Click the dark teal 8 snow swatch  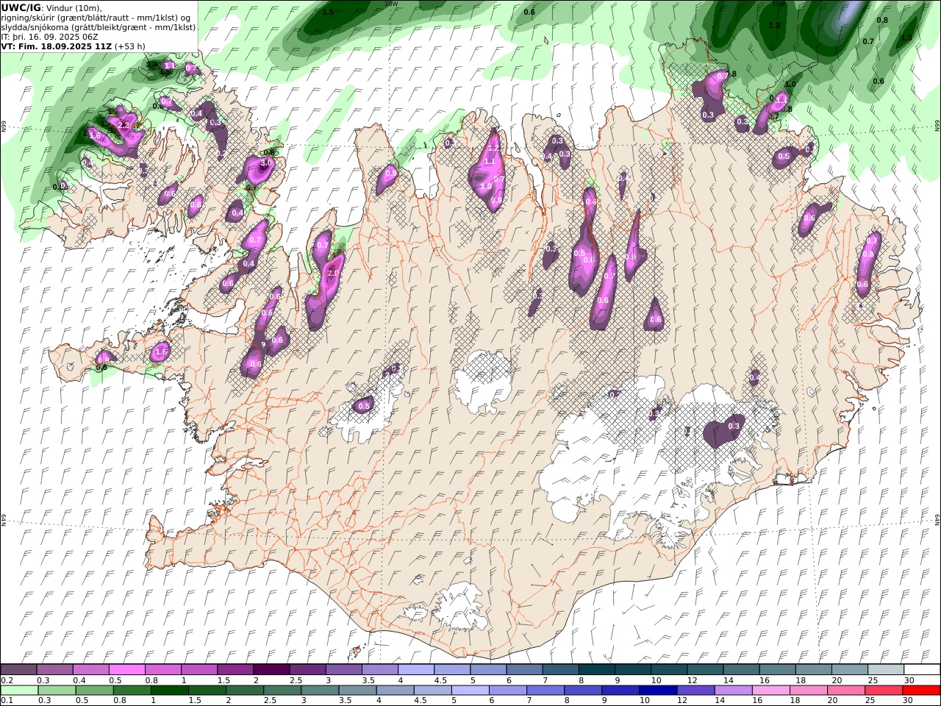pos(596,669)
